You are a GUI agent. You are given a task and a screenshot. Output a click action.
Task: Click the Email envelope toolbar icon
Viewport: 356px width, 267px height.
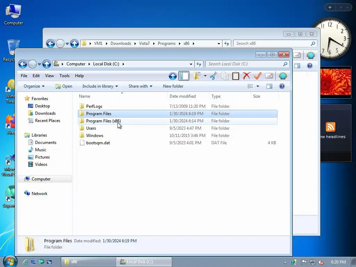click(x=269, y=75)
